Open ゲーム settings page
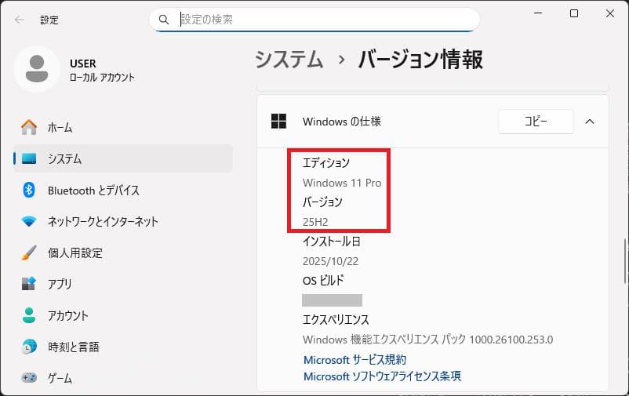This screenshot has height=396, width=629. point(123,377)
